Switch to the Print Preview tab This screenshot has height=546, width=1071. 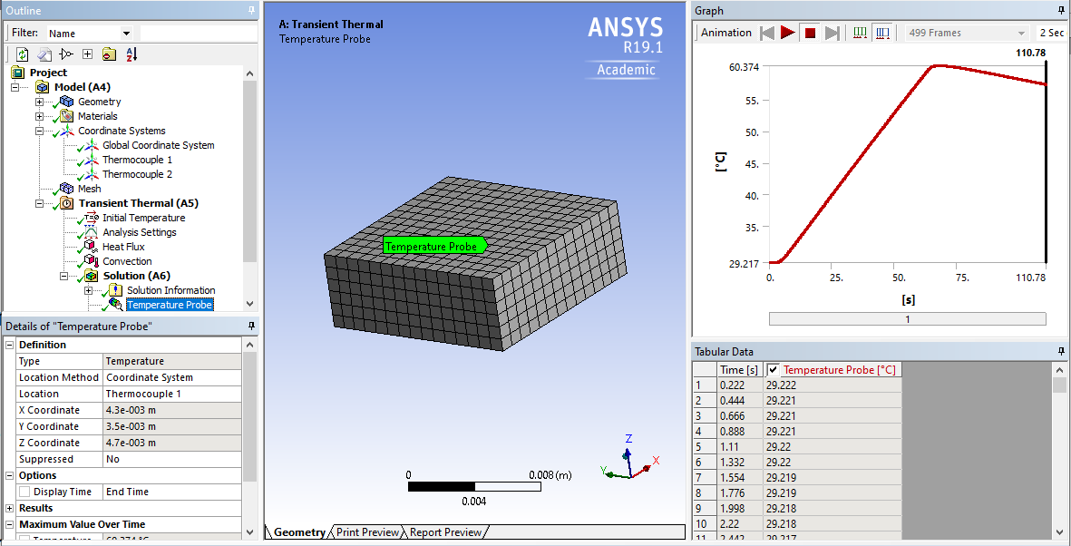367,532
